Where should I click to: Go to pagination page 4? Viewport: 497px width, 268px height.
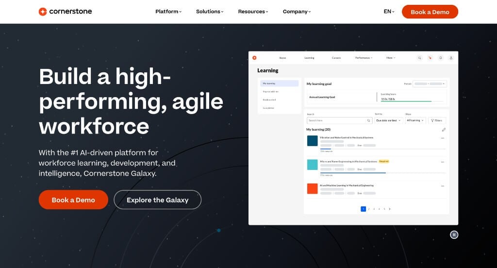click(x=379, y=209)
